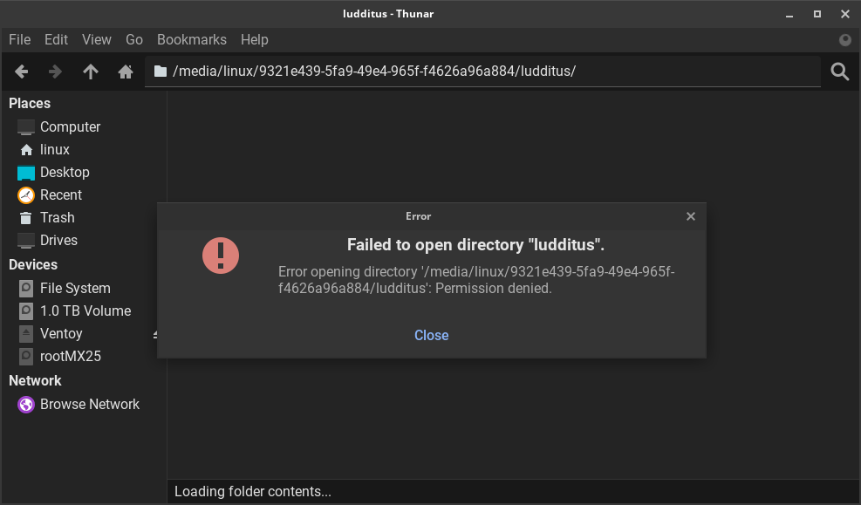This screenshot has width=861, height=505.
Task: Open the Bookmarks menu
Action: coord(191,39)
